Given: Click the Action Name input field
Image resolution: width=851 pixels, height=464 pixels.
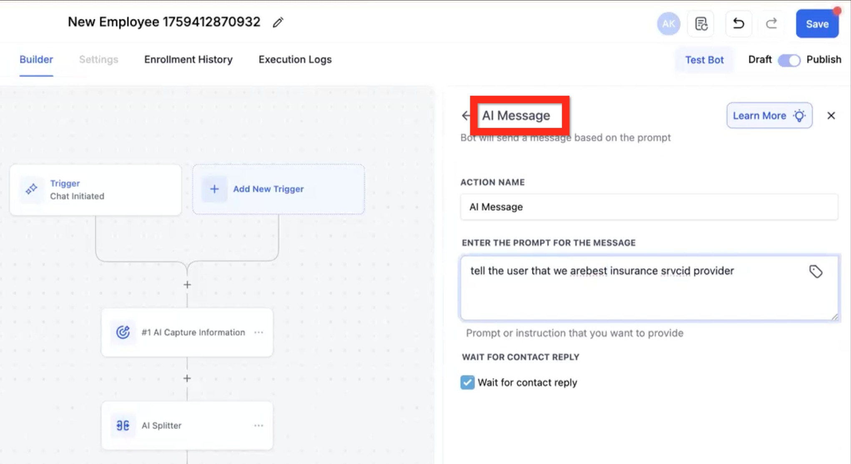Looking at the screenshot, I should [x=648, y=207].
